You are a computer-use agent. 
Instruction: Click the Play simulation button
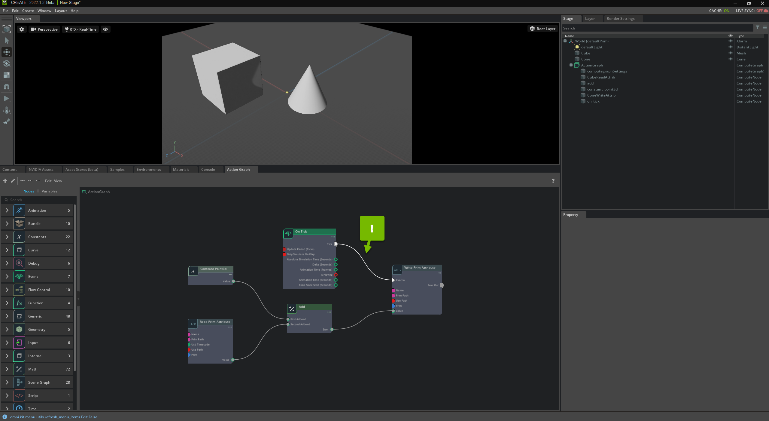7,98
